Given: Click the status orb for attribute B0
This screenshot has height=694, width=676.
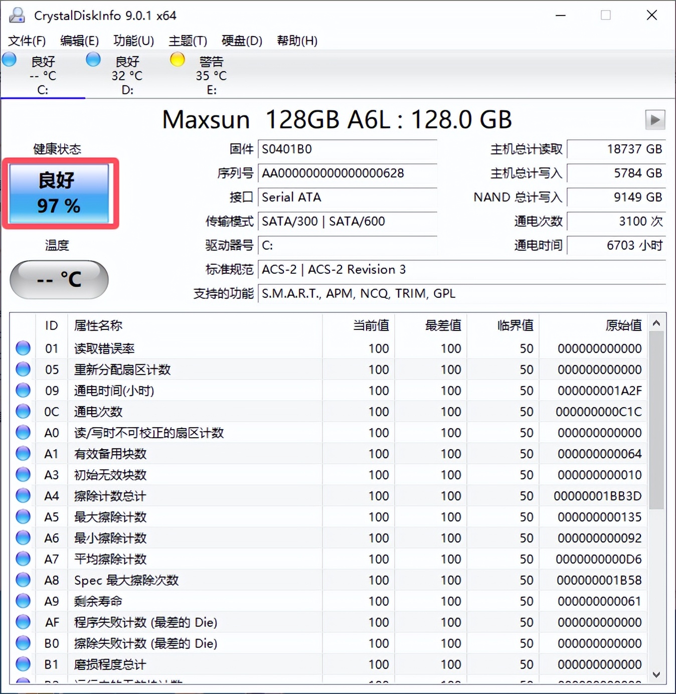Looking at the screenshot, I should [23, 643].
